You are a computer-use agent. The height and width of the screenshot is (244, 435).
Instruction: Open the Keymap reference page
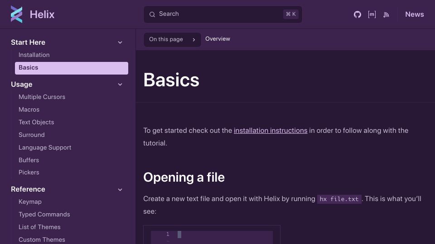[x=30, y=202]
